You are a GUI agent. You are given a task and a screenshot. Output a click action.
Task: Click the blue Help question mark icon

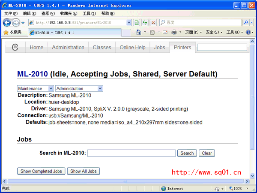tap(248, 32)
